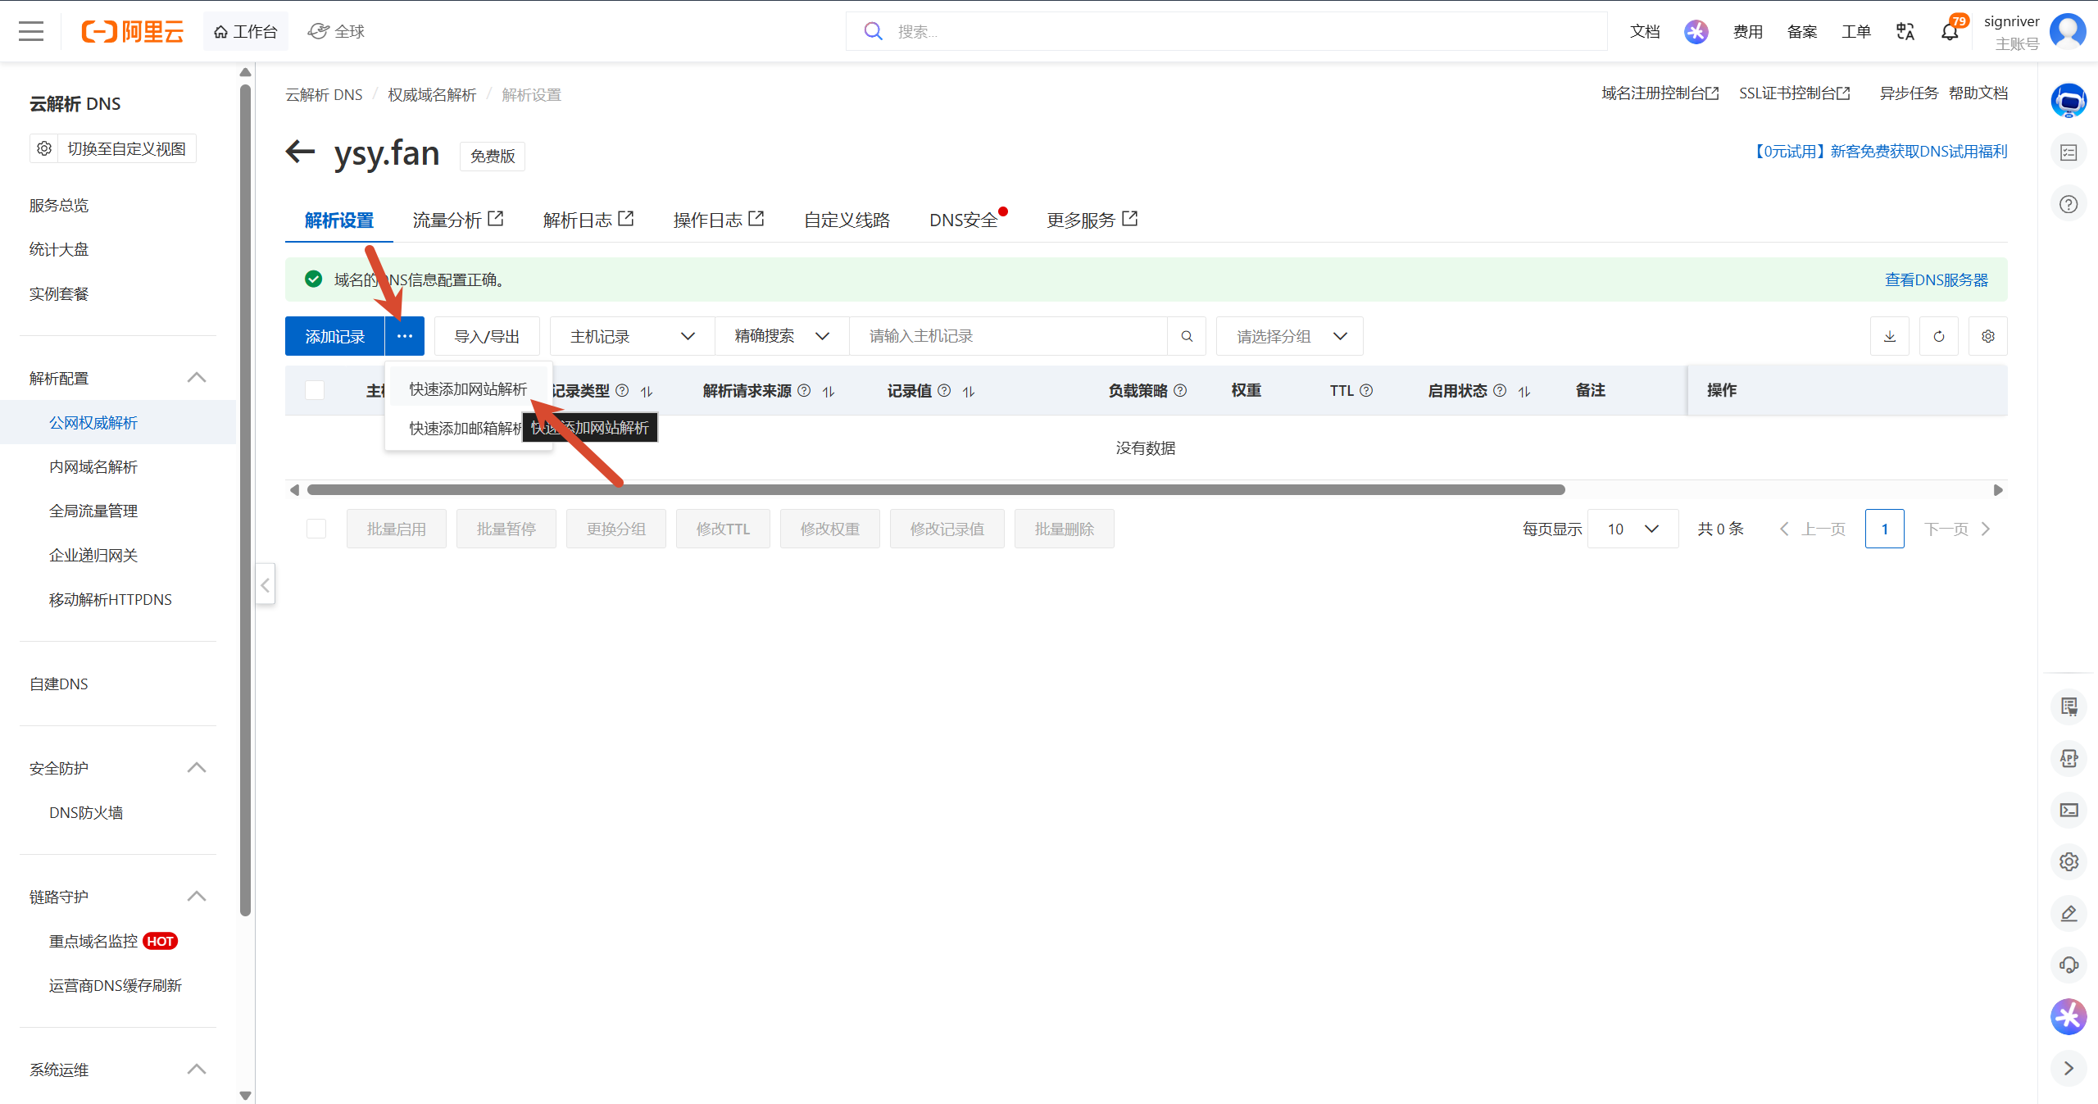Screen dimensions: 2098x1104
Task: Click the 添加记录 button
Action: (x=334, y=336)
